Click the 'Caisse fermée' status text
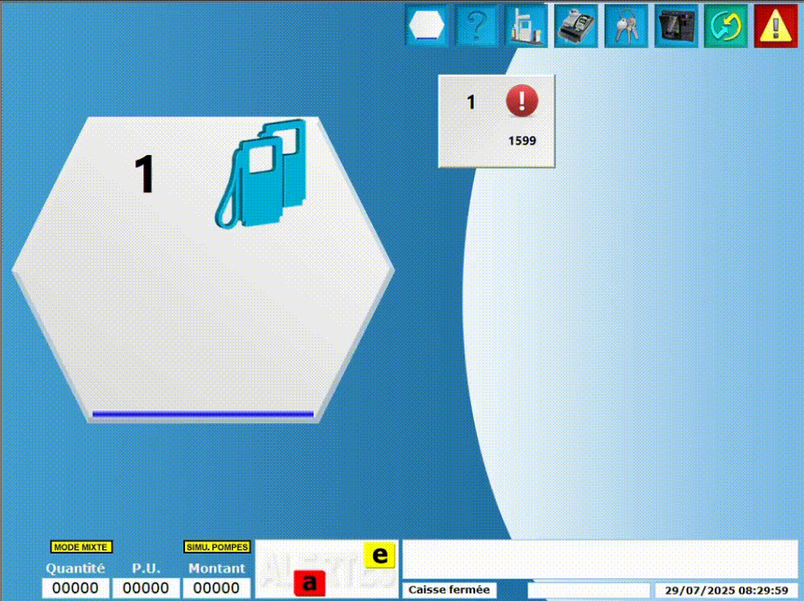This screenshot has height=601, width=804. click(x=449, y=590)
